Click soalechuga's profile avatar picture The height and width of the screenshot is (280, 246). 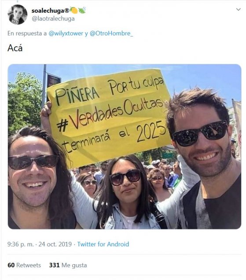pyautogui.click(x=18, y=15)
